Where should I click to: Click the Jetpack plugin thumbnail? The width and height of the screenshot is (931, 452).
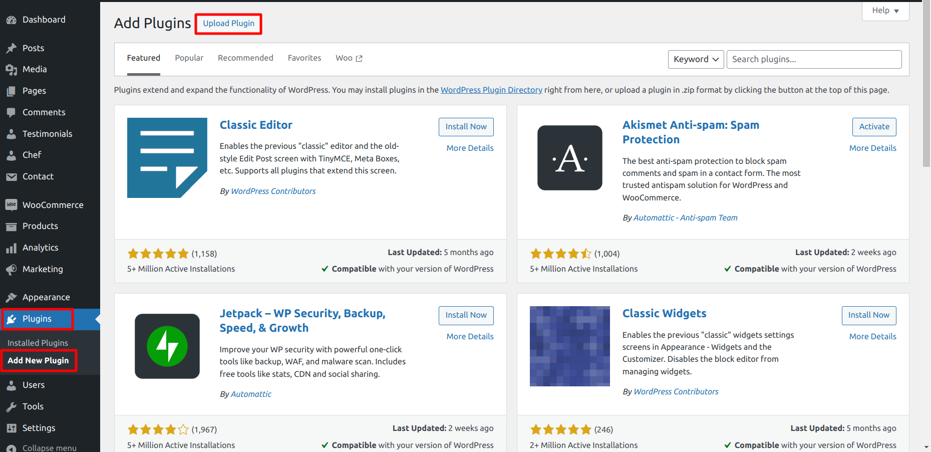point(167,346)
